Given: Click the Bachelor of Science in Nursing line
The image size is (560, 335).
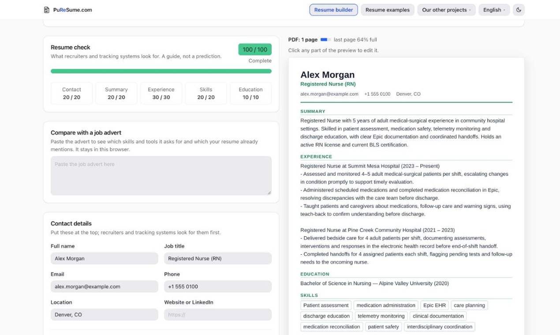Looking at the screenshot, I should (x=374, y=283).
